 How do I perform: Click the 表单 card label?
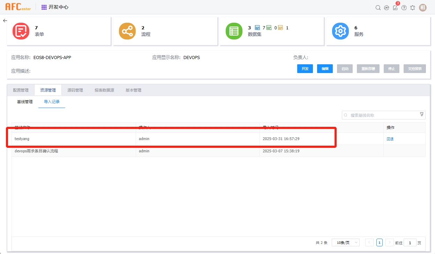[x=39, y=34]
